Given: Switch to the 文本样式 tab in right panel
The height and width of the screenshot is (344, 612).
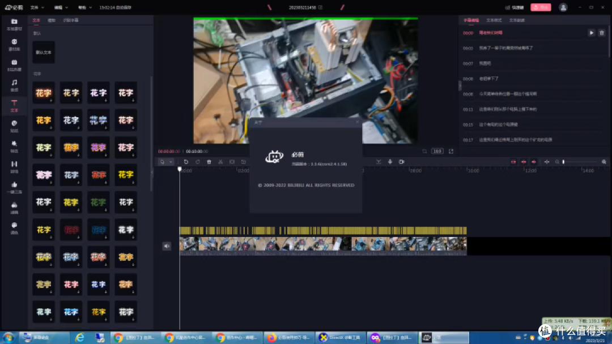Looking at the screenshot, I should (494, 20).
